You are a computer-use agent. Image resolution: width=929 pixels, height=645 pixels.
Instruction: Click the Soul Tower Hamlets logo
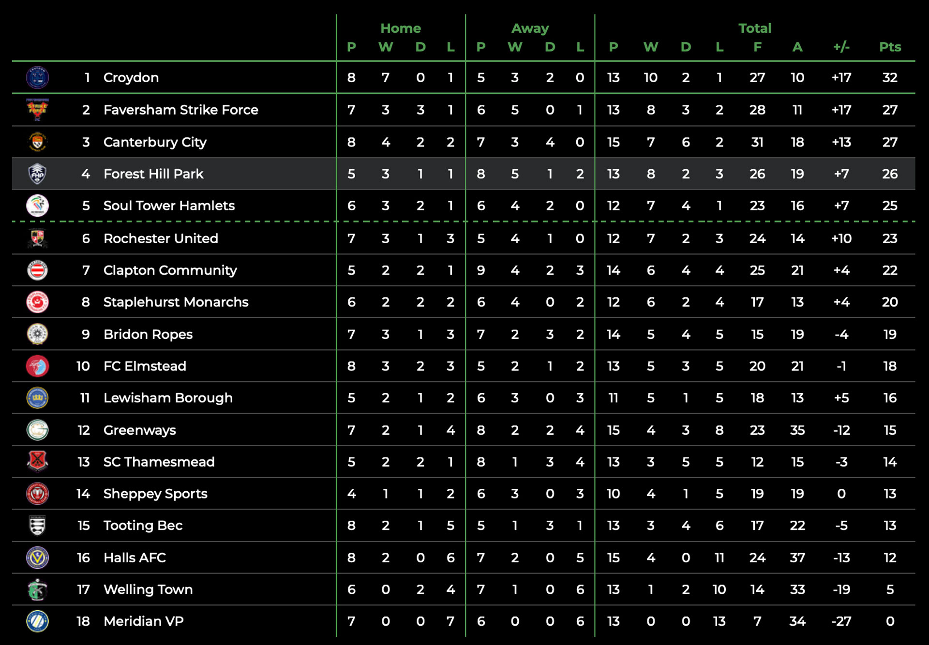point(37,205)
